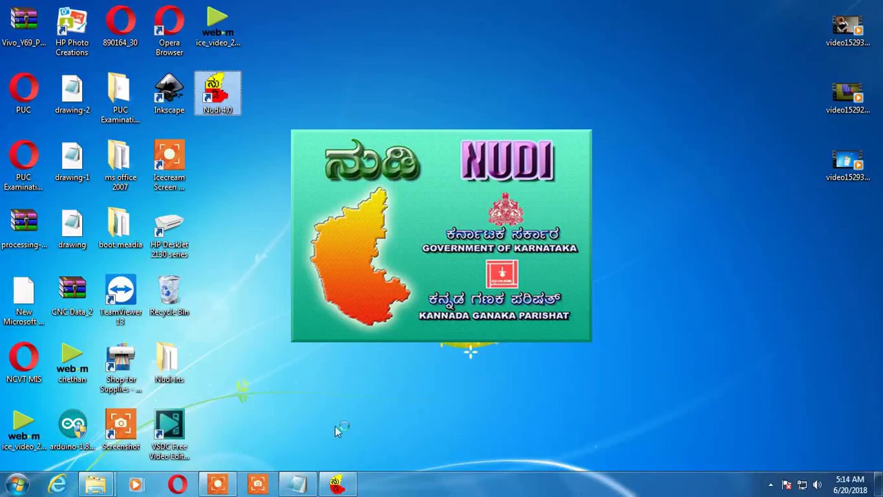Select the VSDC Free Video Editor shortcut
Viewport: 883px width, 497px height.
point(169,435)
